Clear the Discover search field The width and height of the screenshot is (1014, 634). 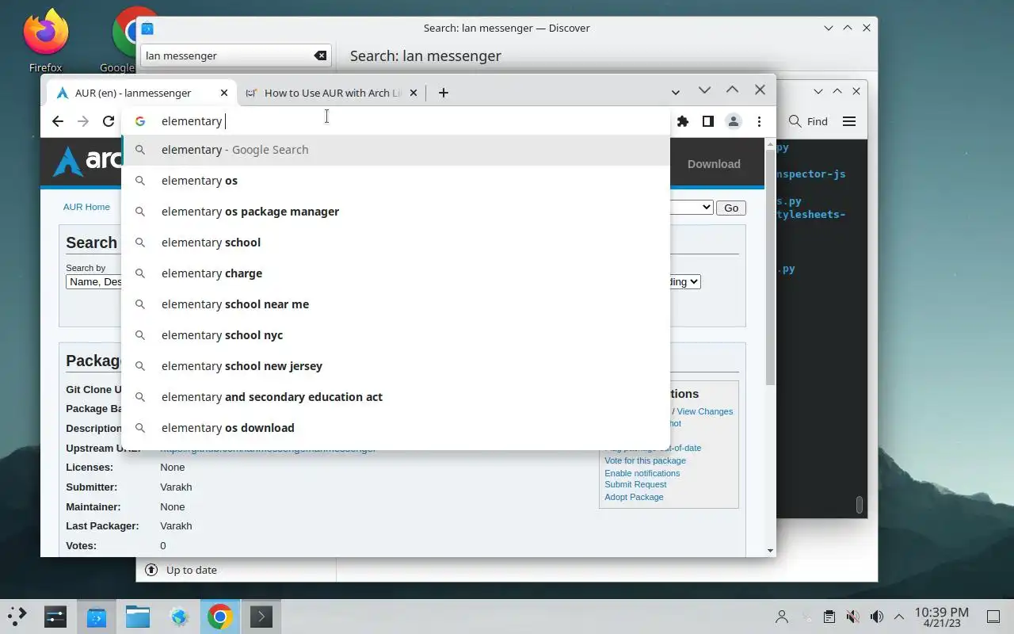[x=320, y=55]
